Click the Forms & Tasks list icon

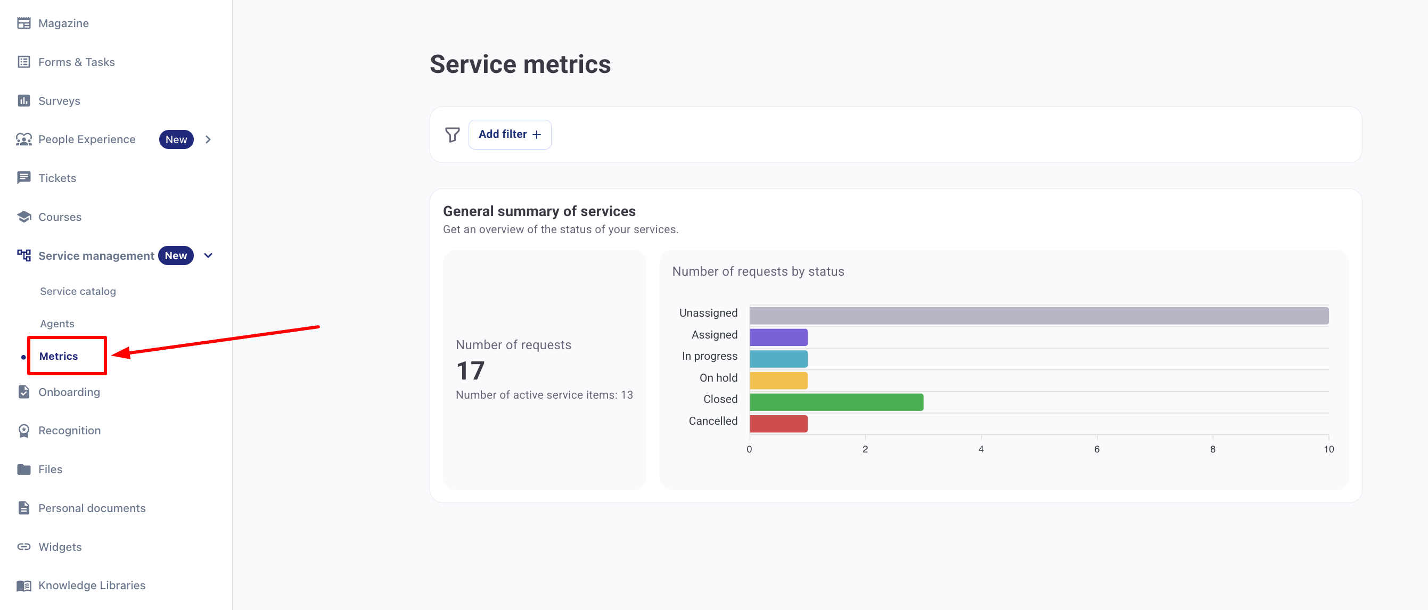[x=24, y=62]
